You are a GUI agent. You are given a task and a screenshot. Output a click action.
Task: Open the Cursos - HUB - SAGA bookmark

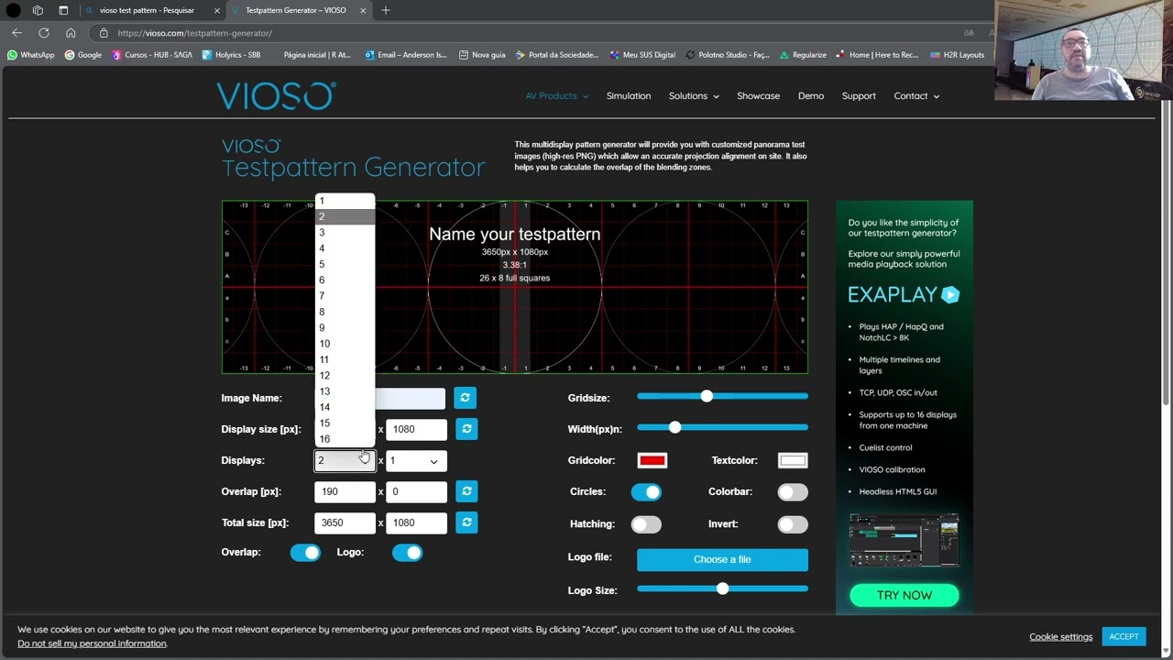[x=152, y=55]
